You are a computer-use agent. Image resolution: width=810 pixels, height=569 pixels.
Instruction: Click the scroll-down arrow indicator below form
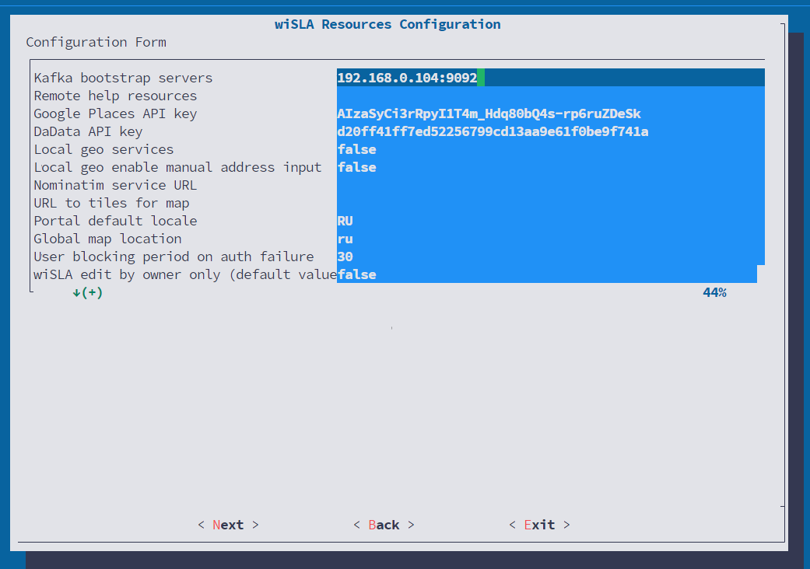pos(87,293)
